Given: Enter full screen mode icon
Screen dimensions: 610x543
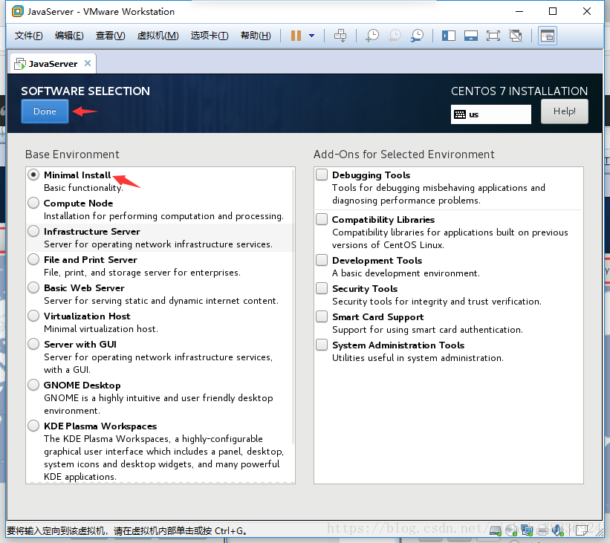Looking at the screenshot, I should [493, 36].
